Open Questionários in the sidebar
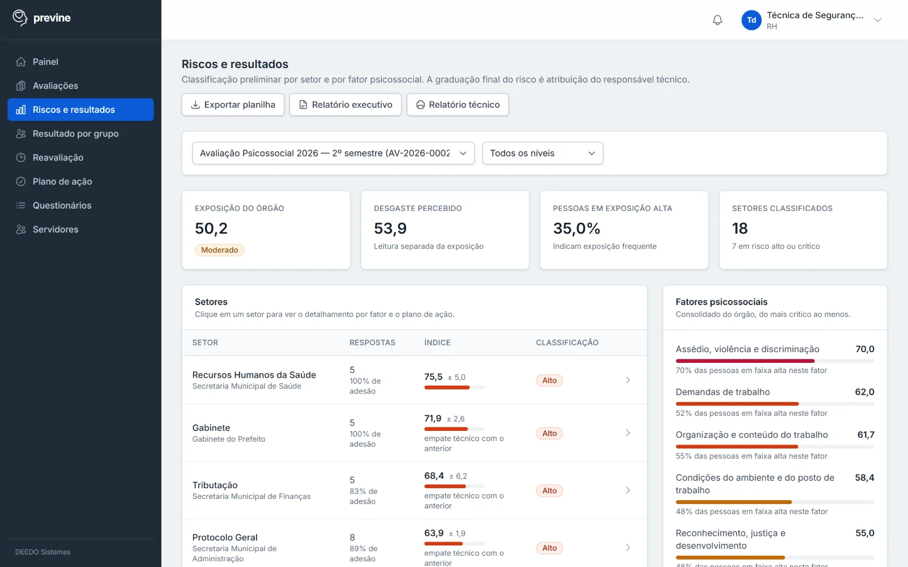Viewport: 908px width, 567px height. (x=81, y=205)
